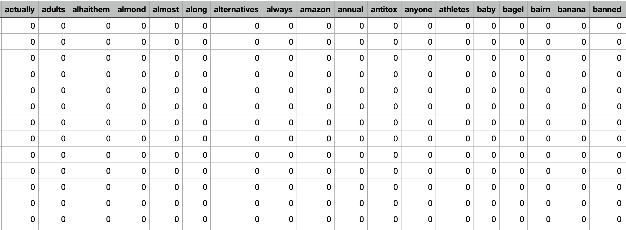Click the 'along' header cell

(196, 10)
